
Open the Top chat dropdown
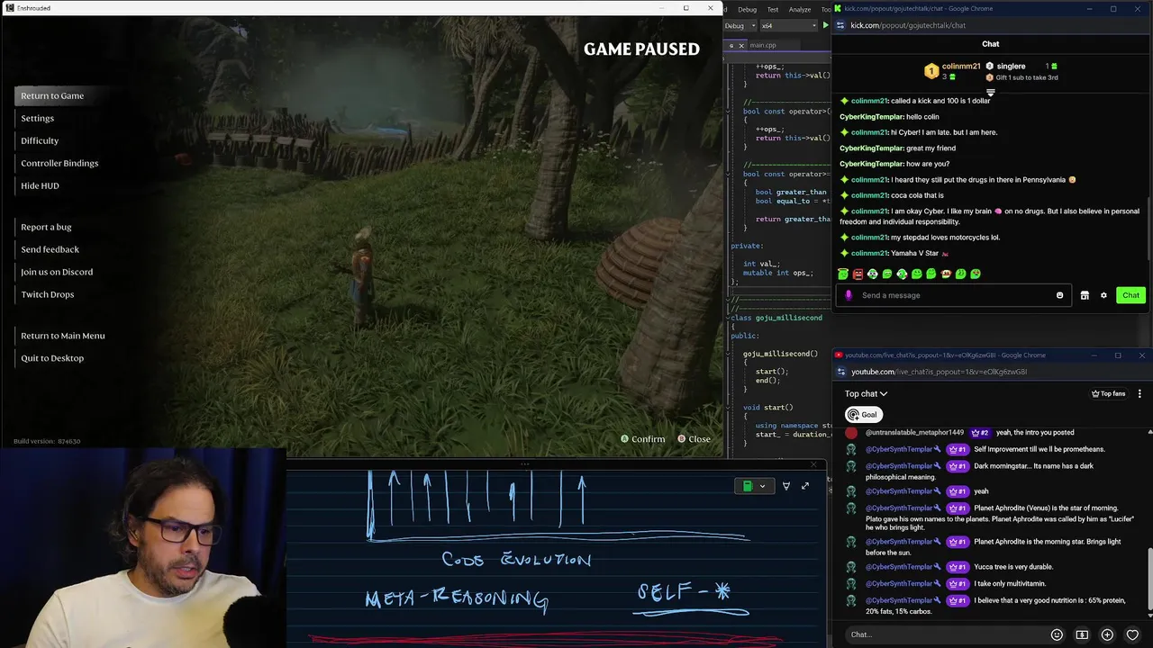866,393
